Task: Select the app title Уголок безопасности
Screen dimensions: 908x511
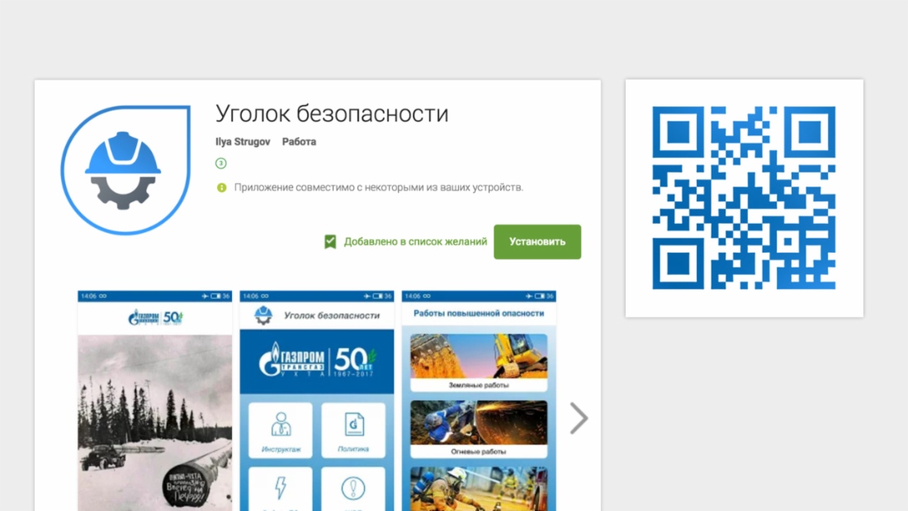Action: [332, 114]
